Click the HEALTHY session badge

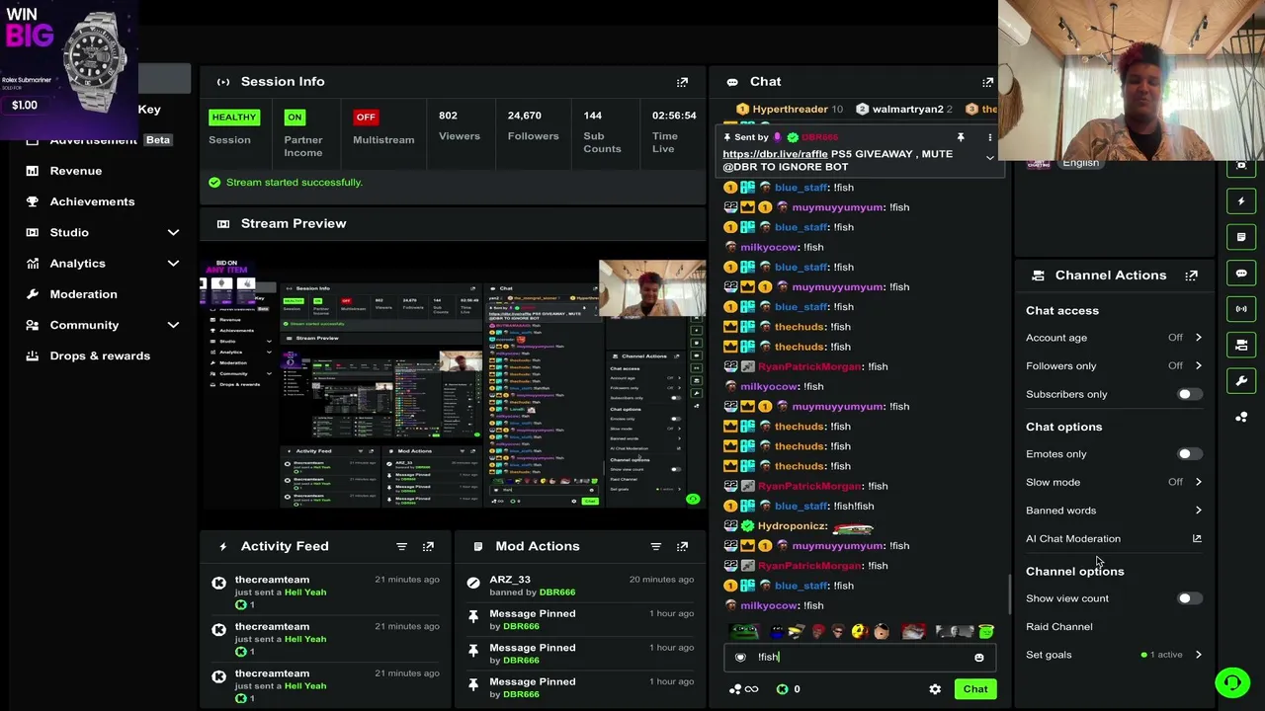tap(234, 118)
